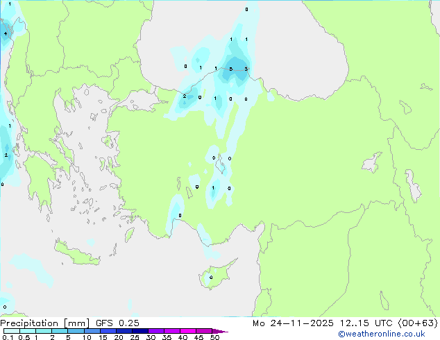Click the "0.1" legend scale label
Viewport: 440px width, 340px height.
point(8,337)
